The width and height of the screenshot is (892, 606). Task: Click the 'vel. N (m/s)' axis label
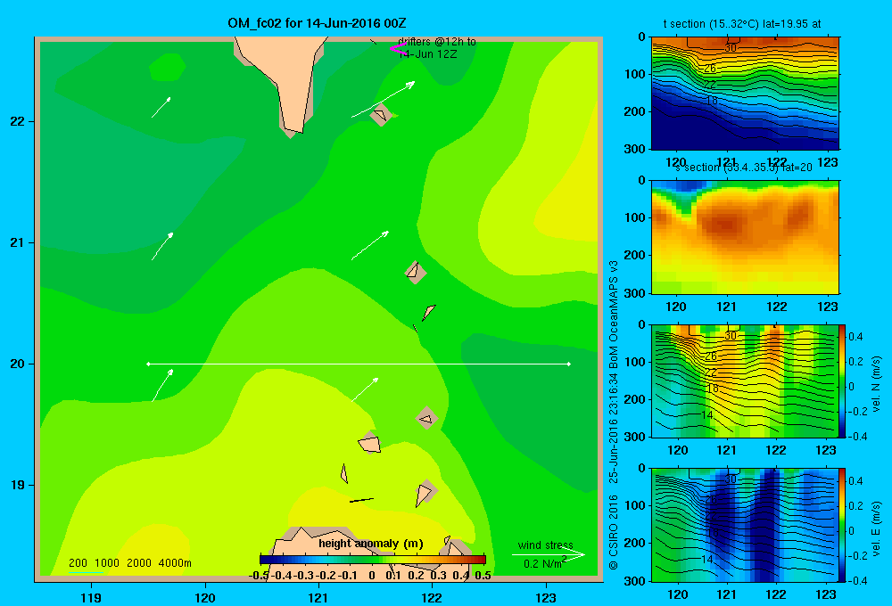pos(877,384)
